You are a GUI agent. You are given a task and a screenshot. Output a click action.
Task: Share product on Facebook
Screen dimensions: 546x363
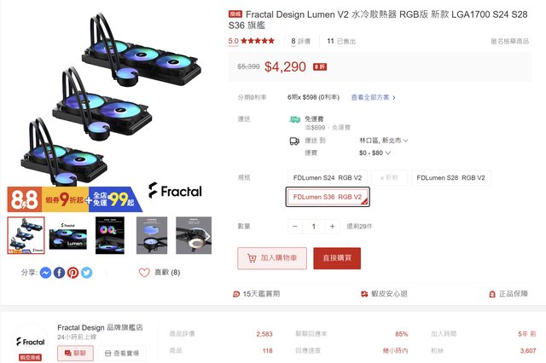(59, 273)
